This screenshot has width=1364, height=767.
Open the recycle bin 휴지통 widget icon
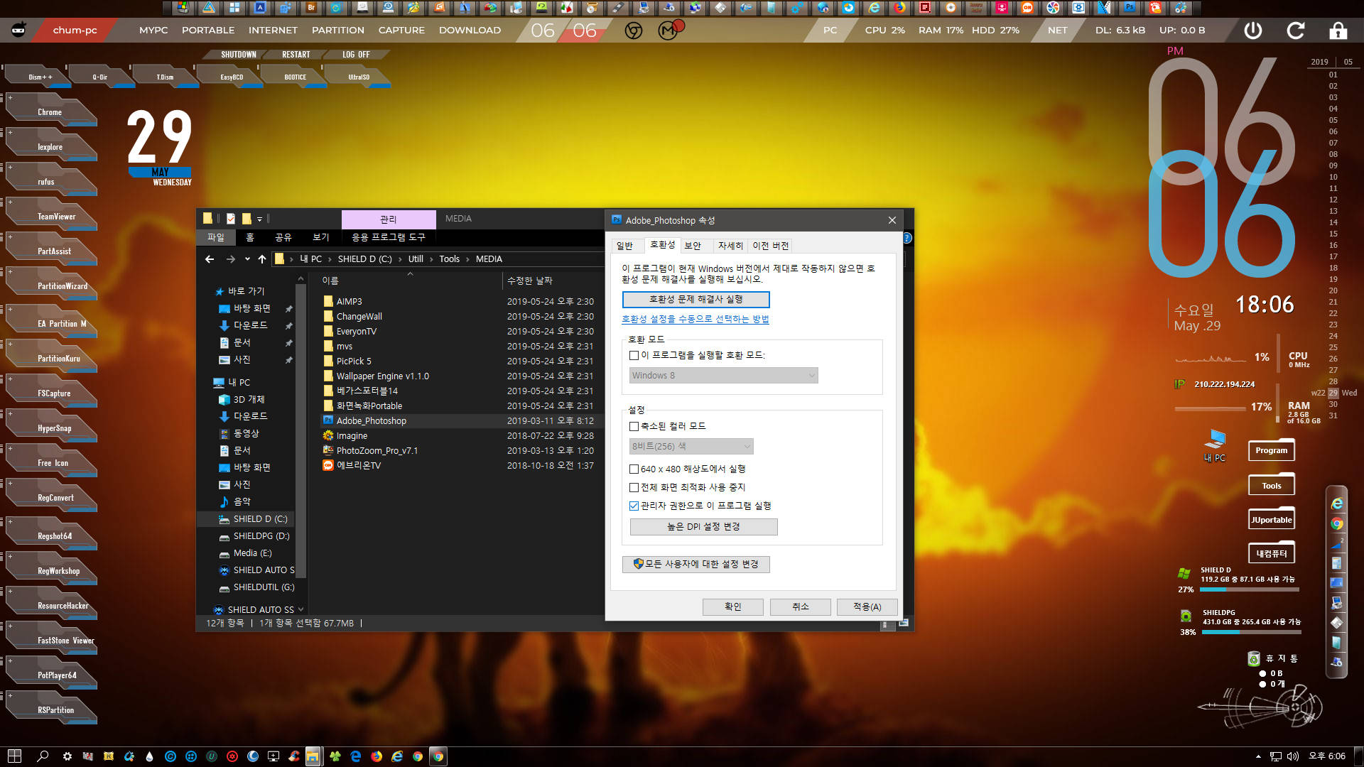1254,658
